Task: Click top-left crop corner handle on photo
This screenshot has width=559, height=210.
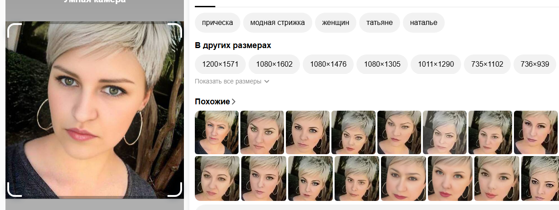Action: click(x=15, y=30)
